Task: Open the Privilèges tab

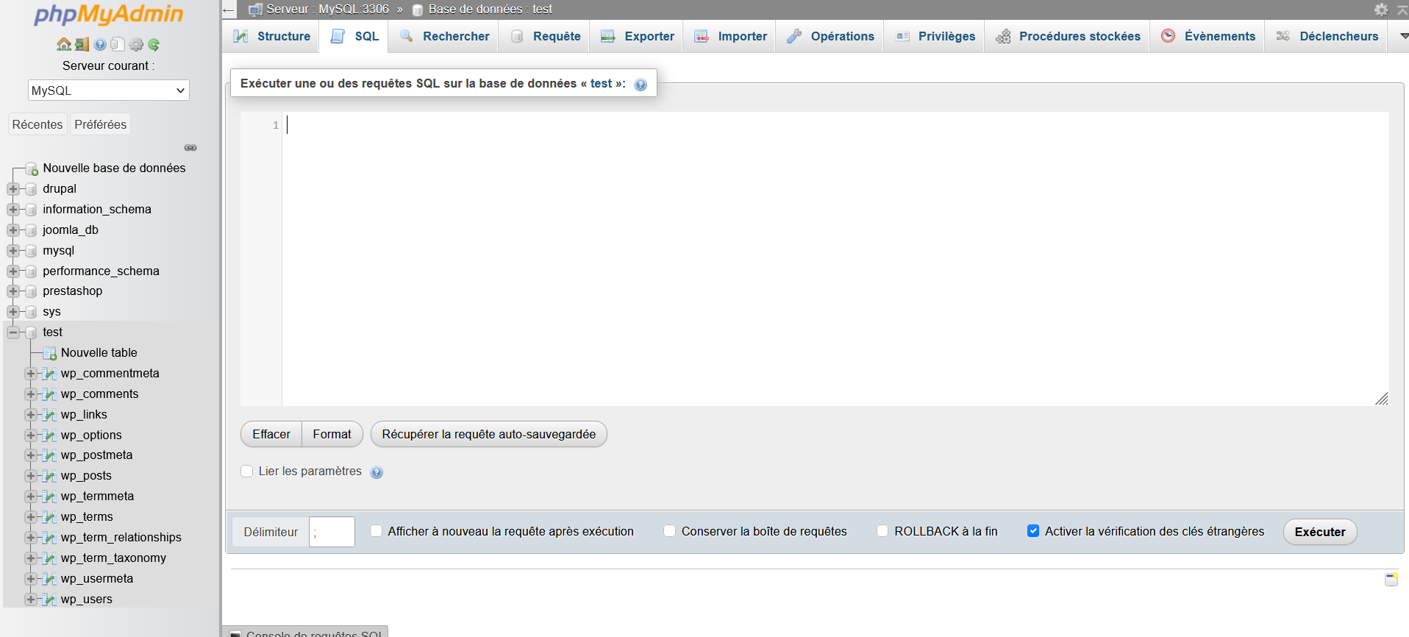Action: 934,37
